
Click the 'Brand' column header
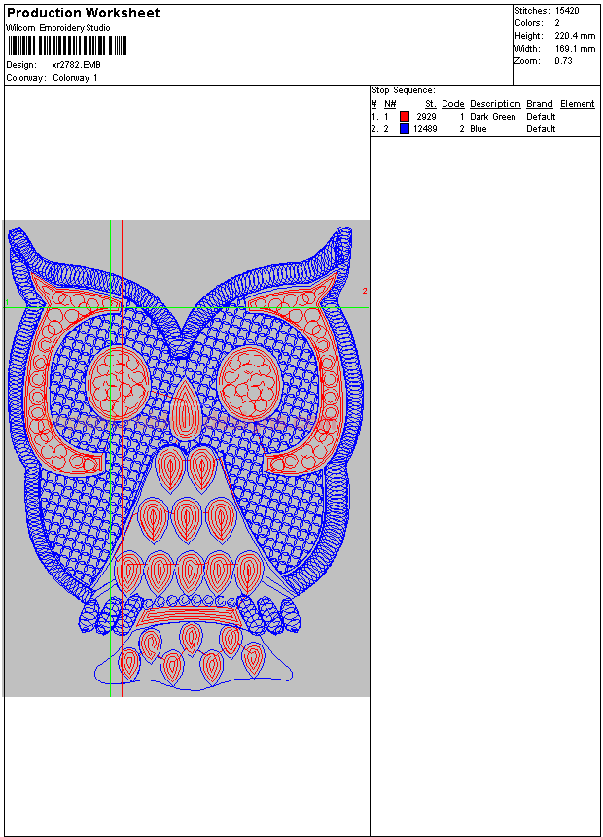pyautogui.click(x=540, y=104)
